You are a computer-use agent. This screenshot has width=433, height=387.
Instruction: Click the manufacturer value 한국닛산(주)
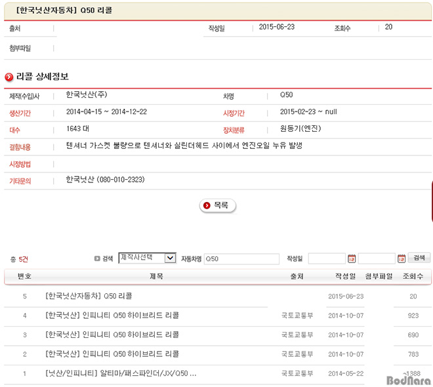(x=87, y=94)
